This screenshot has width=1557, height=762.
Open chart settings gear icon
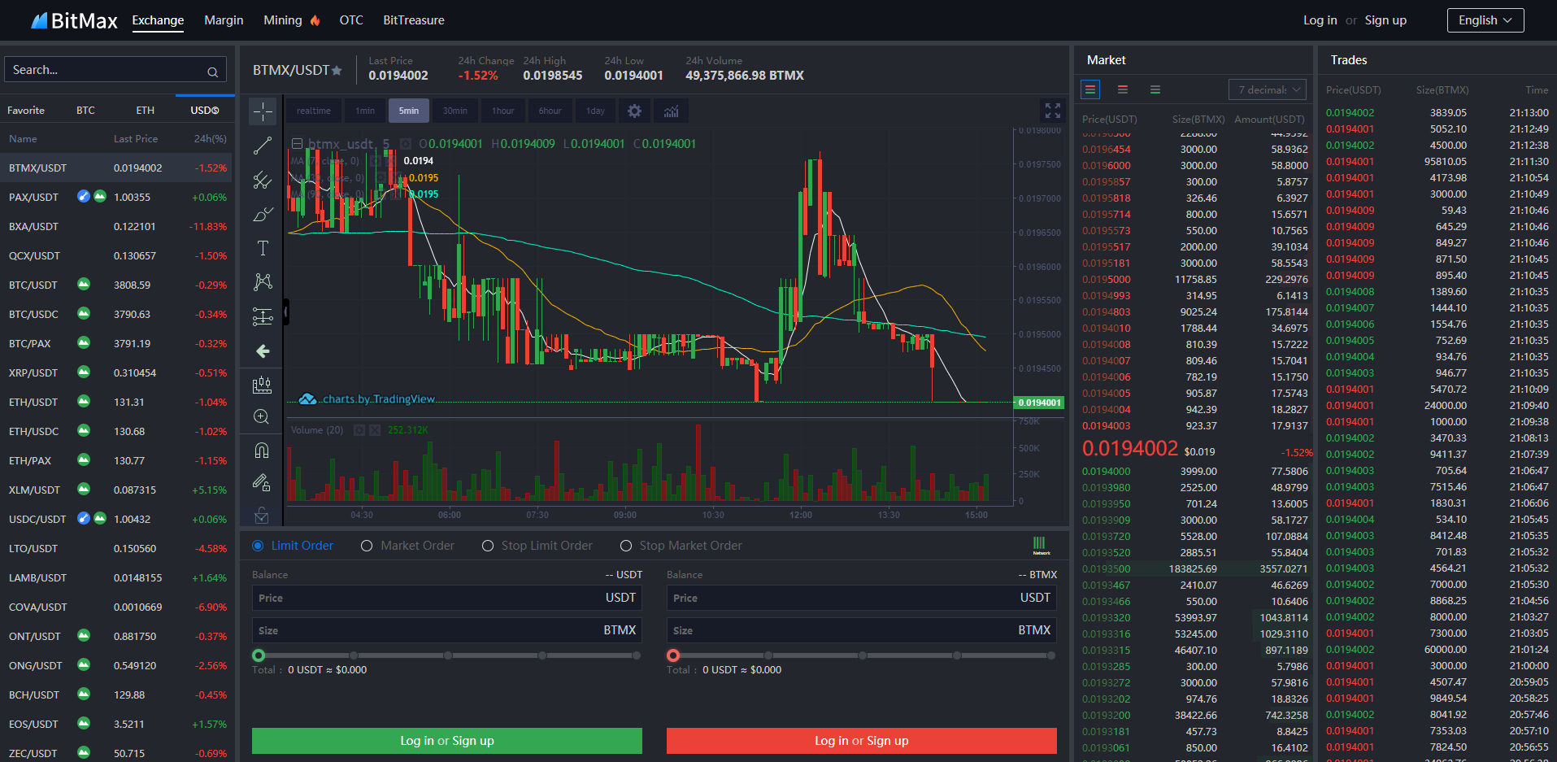point(635,111)
